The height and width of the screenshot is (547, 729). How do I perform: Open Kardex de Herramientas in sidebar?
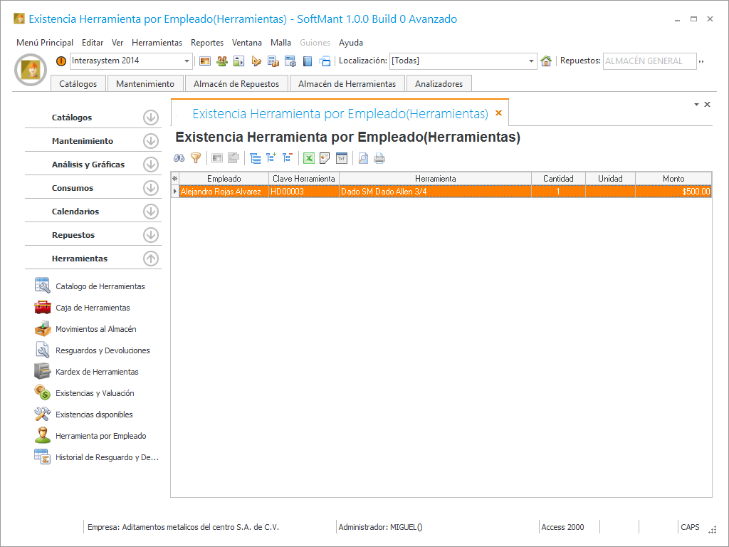(x=97, y=372)
